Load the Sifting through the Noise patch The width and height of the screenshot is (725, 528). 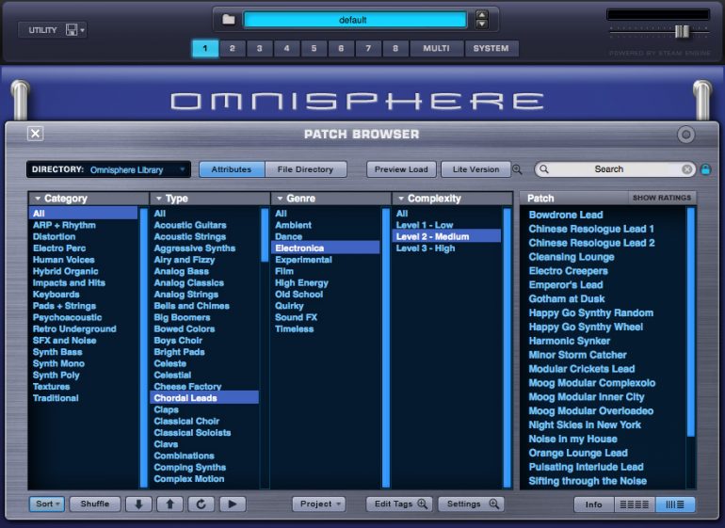pos(588,481)
